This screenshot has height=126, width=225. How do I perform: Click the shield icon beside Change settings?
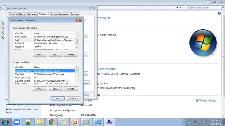[x=197, y=100]
